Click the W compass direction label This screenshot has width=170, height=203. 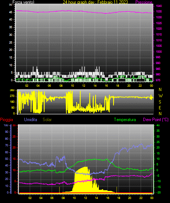coord(161,96)
